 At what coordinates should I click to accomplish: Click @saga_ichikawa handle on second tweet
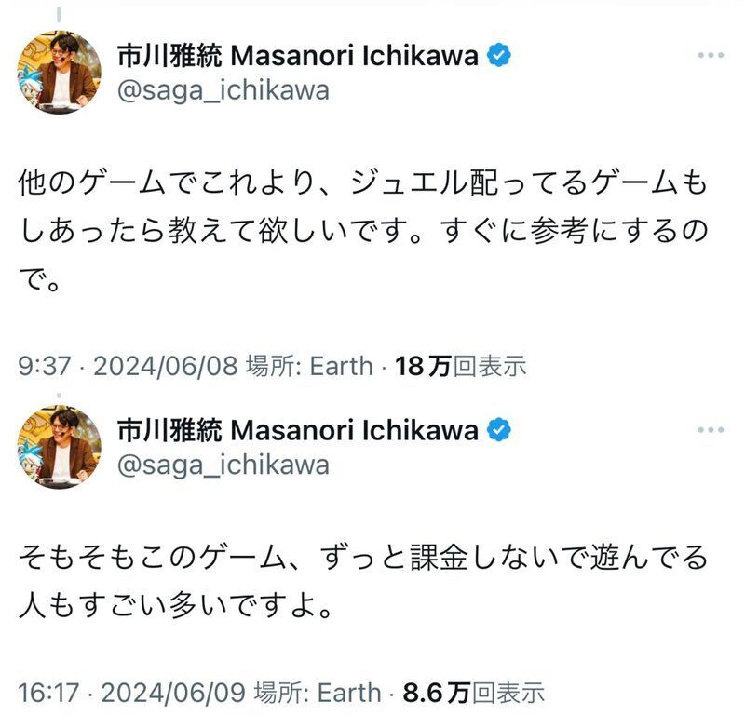pyautogui.click(x=223, y=465)
